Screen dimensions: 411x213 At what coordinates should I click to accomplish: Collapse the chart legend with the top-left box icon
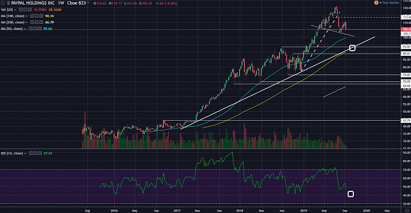tap(3, 3)
